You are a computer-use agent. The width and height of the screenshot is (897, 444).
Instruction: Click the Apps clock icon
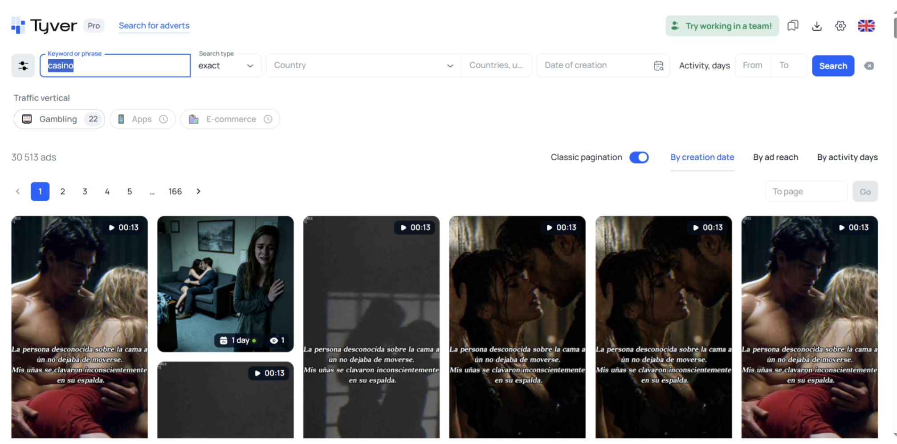(x=163, y=119)
